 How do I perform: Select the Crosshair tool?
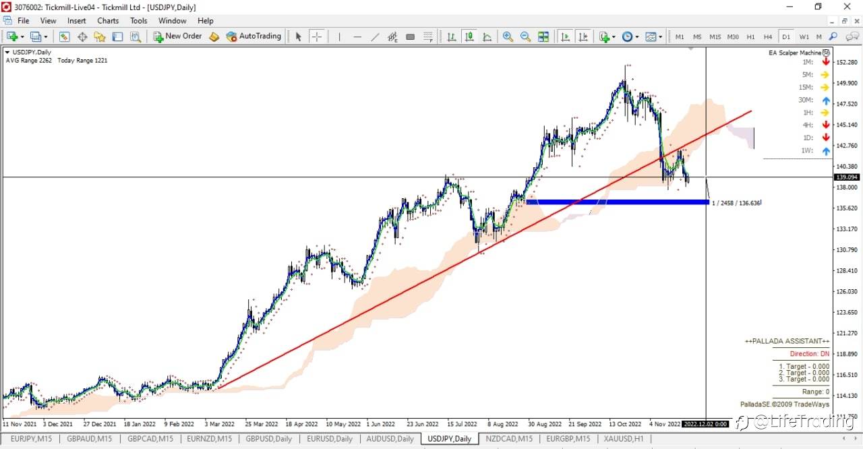coord(316,37)
